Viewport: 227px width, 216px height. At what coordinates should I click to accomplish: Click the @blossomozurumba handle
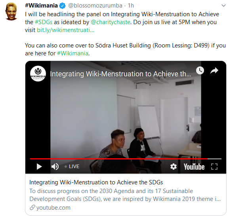[x=95, y=6]
